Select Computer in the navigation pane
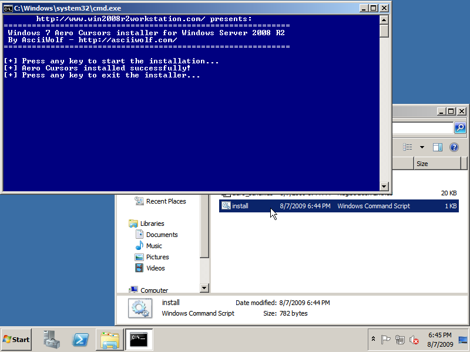Screen dimensions: 470x352 pyautogui.click(x=154, y=290)
